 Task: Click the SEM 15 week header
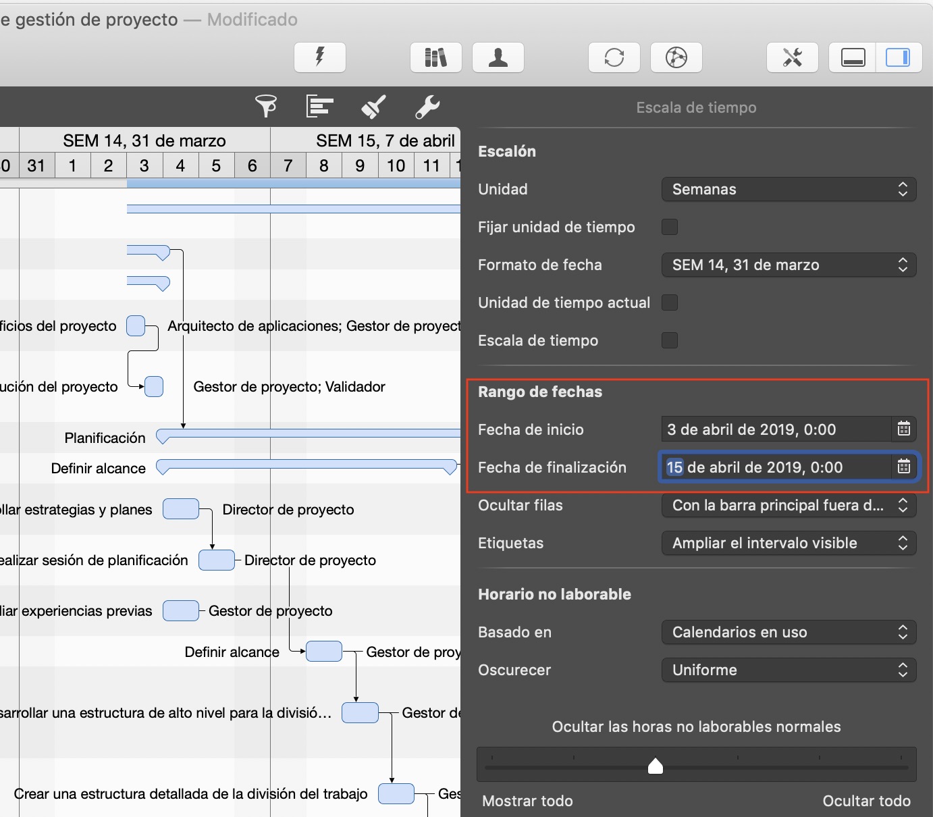(385, 140)
